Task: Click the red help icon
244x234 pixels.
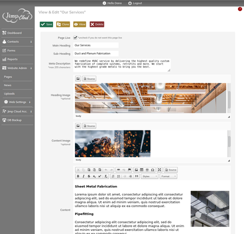Action: pyautogui.click(x=240, y=9)
